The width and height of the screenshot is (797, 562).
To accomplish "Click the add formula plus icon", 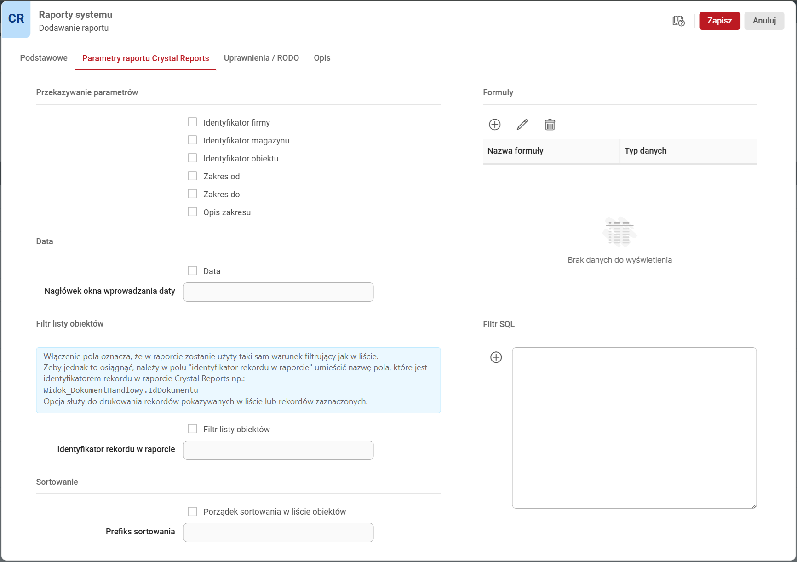I will tap(494, 125).
